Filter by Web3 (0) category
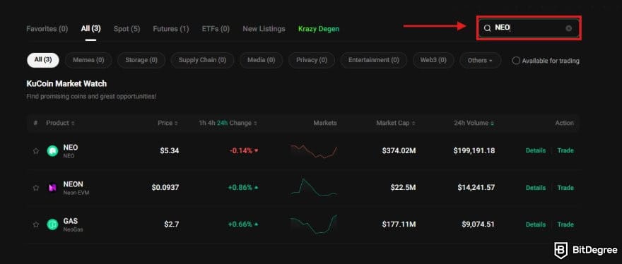The image size is (622, 264). tap(433, 60)
